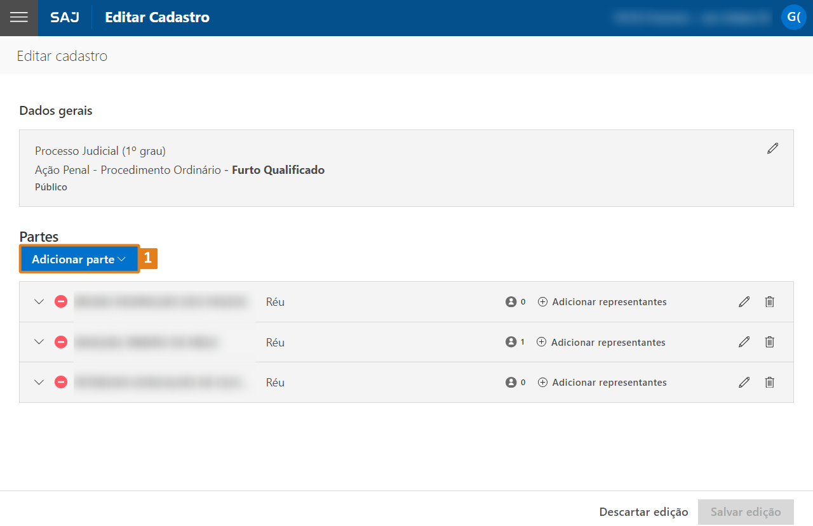Screen dimensions: 813x526
Task: Expand the second party row
Action: click(39, 342)
